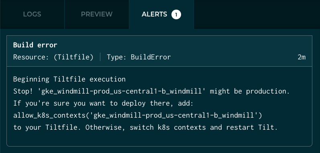Click the Build error alert title
The width and height of the screenshot is (320, 153).
click(x=35, y=45)
